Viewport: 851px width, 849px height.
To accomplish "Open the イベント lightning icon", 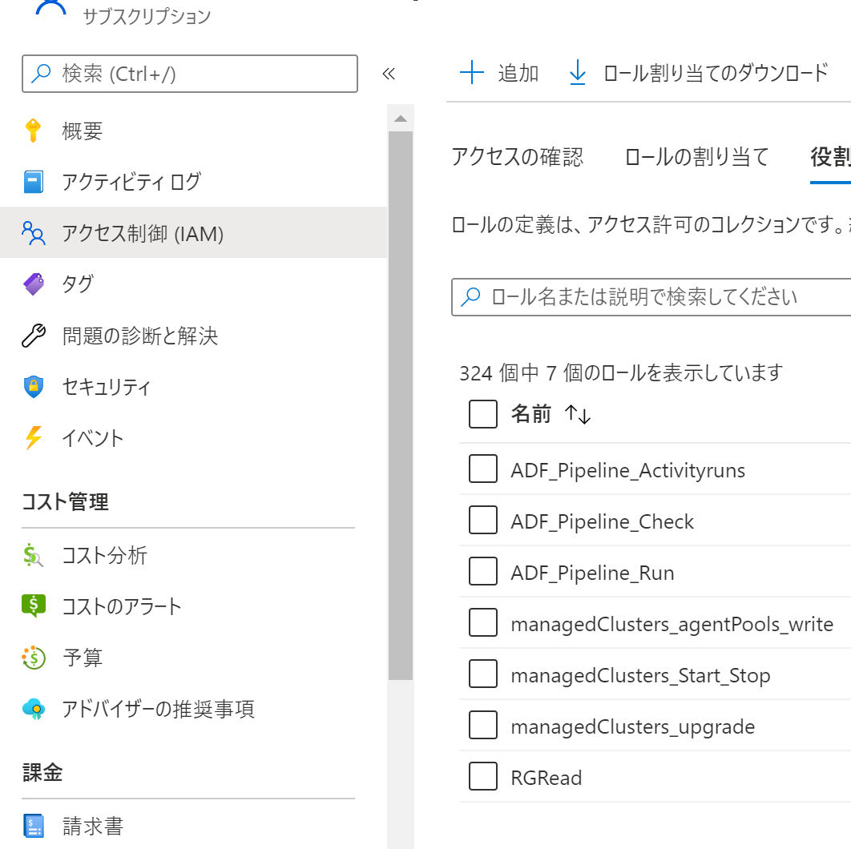I will point(34,438).
